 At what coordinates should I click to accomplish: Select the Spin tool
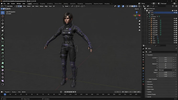(3, 67)
